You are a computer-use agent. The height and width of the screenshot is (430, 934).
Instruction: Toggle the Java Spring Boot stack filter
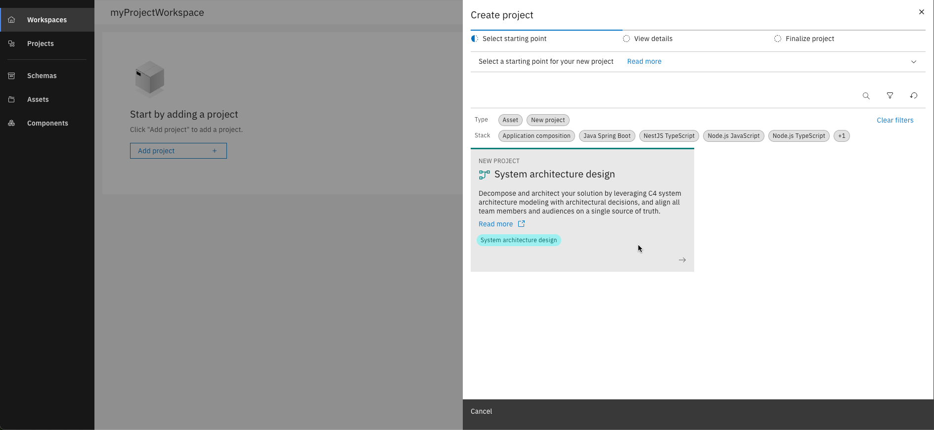point(607,136)
